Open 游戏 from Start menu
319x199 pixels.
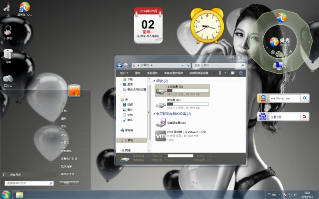64,135
